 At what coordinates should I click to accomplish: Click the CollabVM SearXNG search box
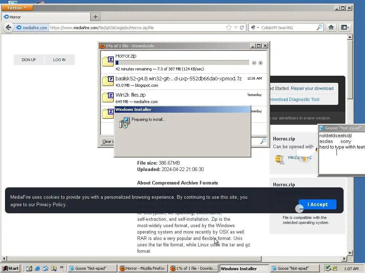click(288, 28)
